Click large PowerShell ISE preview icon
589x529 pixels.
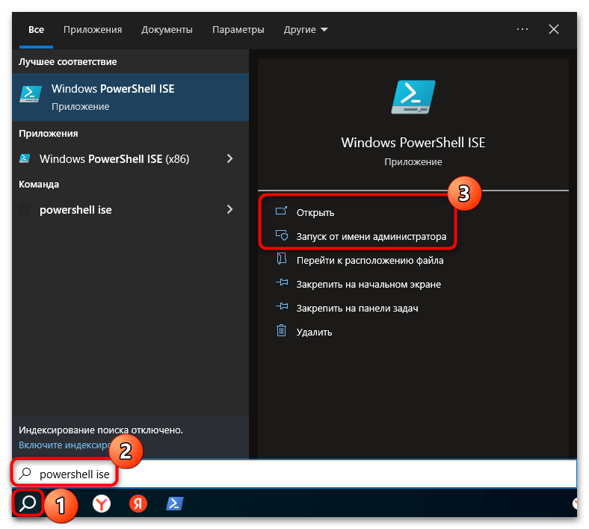pyautogui.click(x=413, y=97)
